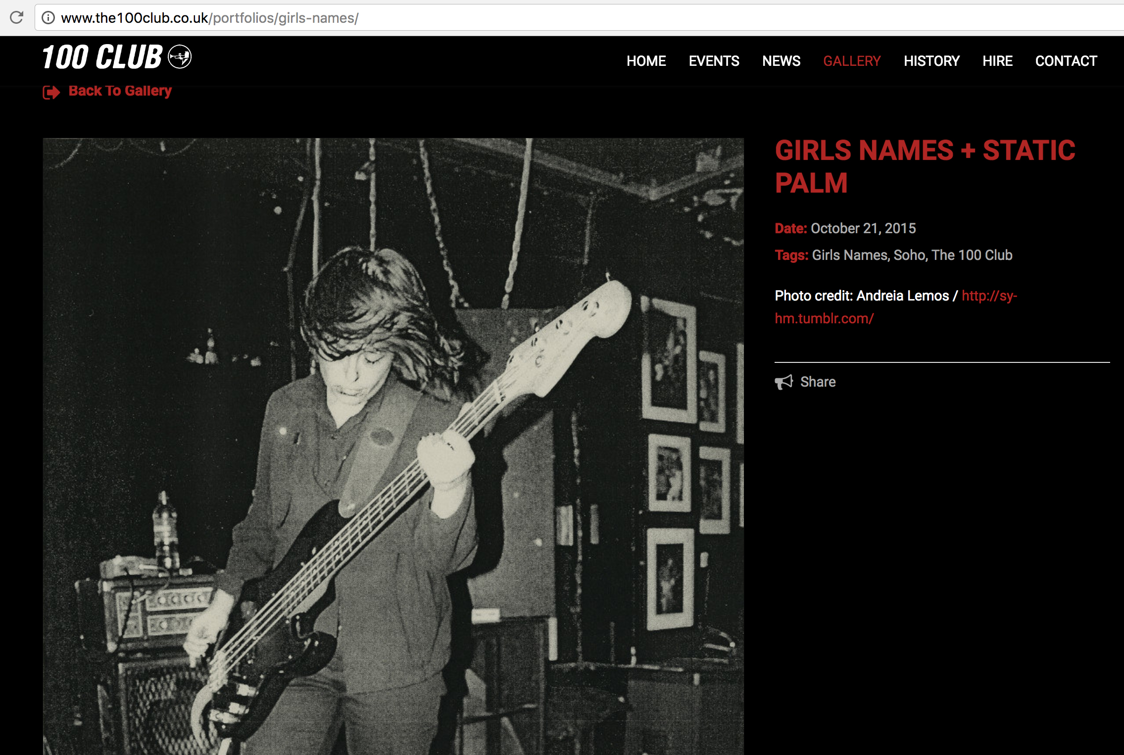The image size is (1124, 755).
Task: Open the History page
Action: [x=931, y=61]
